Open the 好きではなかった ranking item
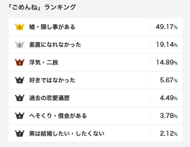Image resolution: width=190 pixels, height=147 pixels. coord(52,80)
